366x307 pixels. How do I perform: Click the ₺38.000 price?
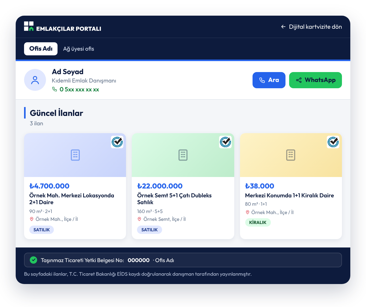[260, 186]
